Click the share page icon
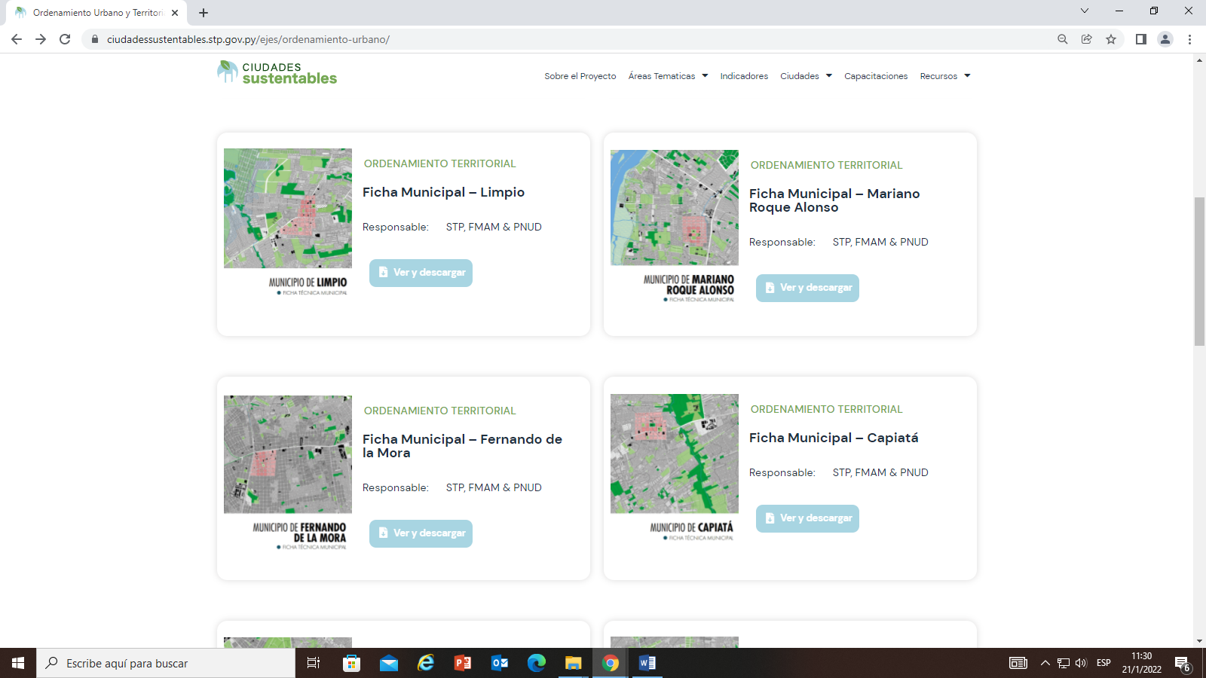 point(1086,39)
